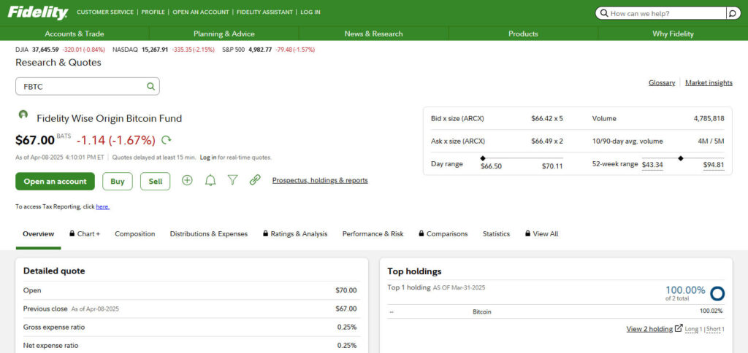Refresh the quote with the circular arrow

click(x=166, y=140)
